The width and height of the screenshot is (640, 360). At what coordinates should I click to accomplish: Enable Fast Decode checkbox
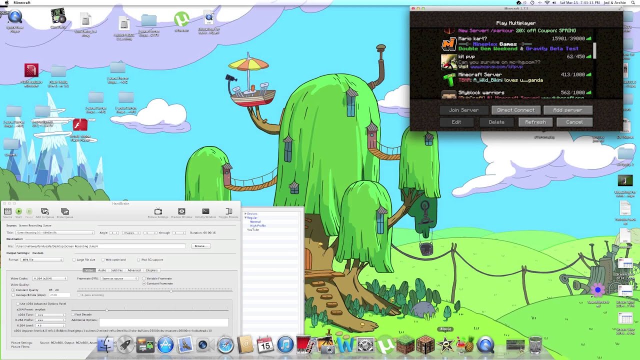tap(72, 314)
